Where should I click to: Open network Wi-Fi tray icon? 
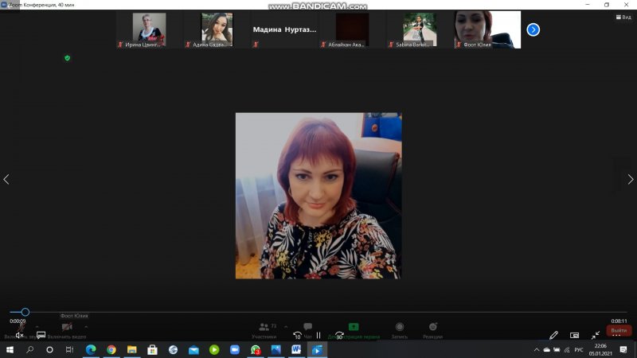567,350
